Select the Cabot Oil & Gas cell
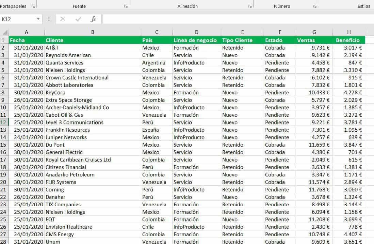Viewport: 374px width, 244px height. [x=93, y=115]
